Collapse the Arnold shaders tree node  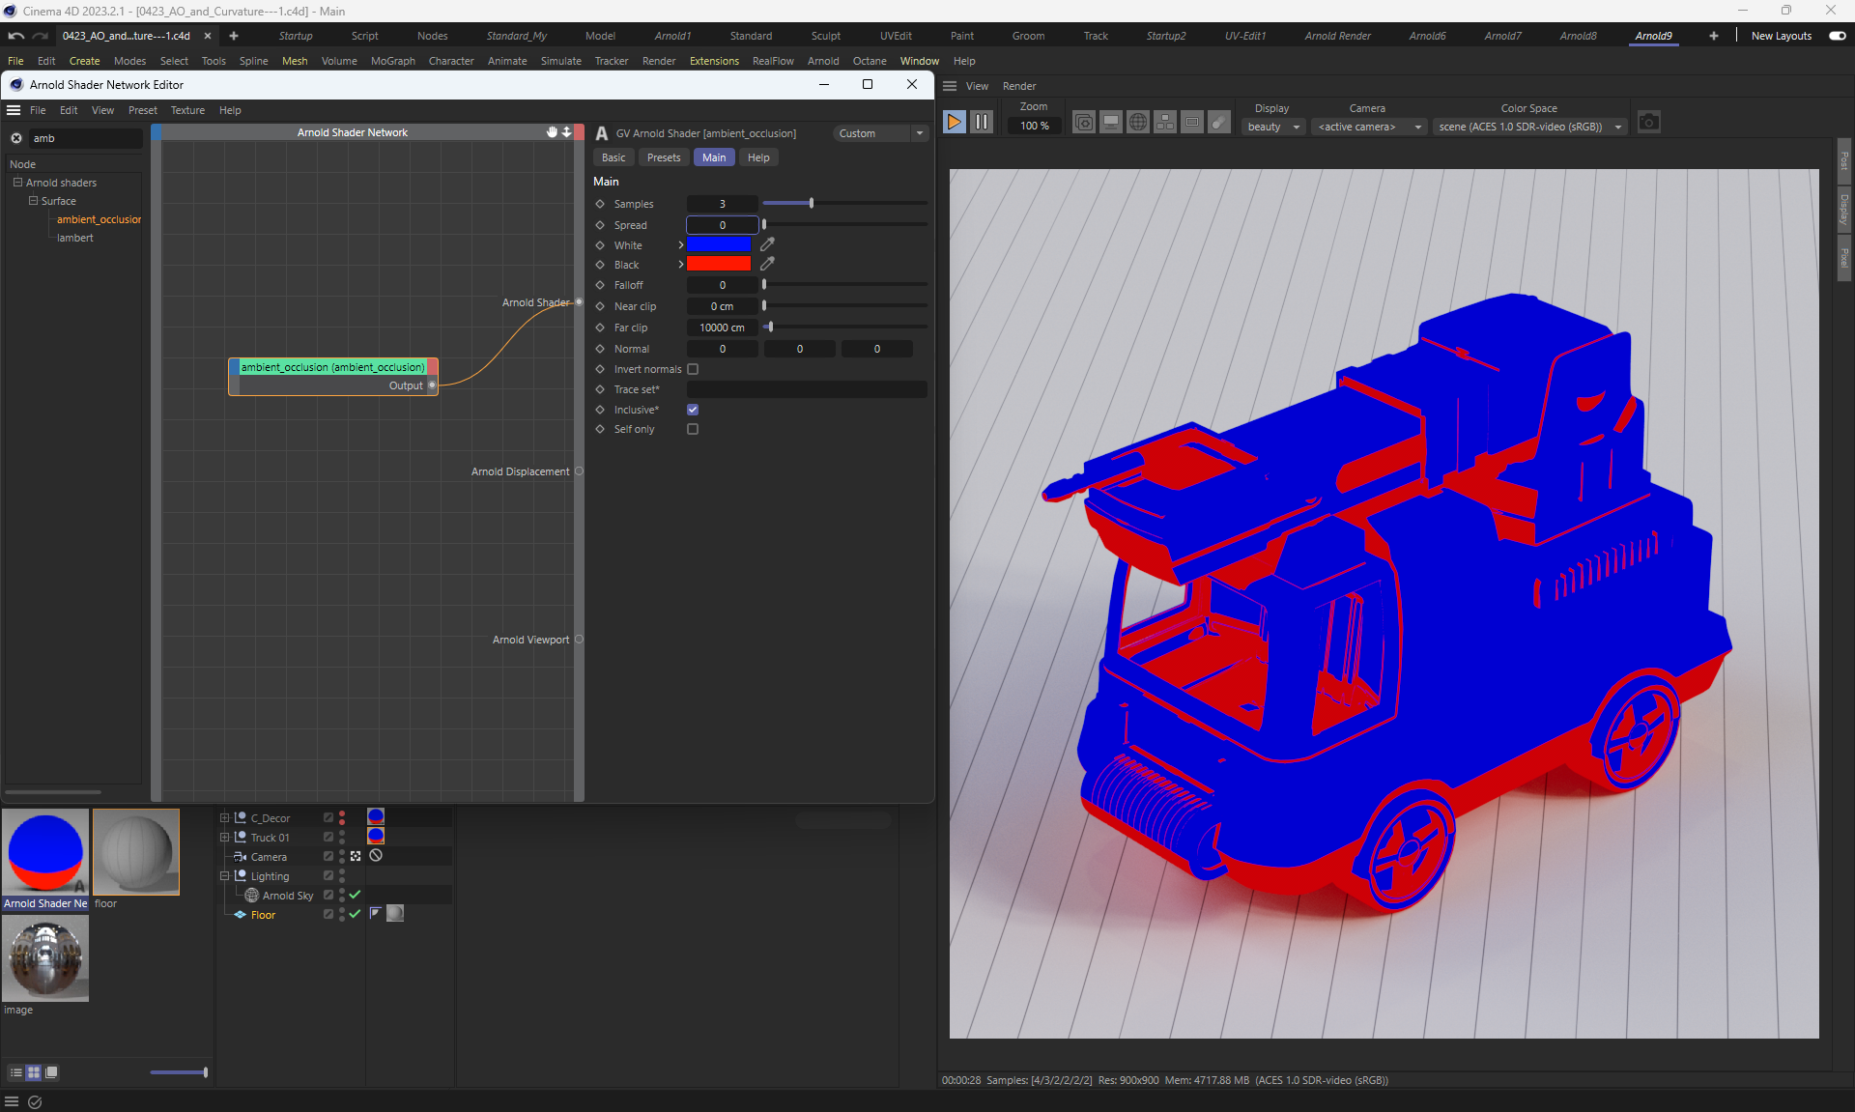[x=17, y=183]
